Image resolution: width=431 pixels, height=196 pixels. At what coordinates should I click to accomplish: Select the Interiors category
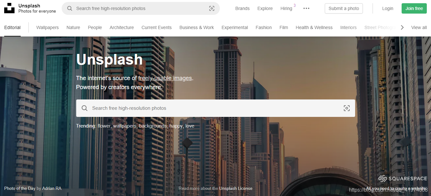coord(348,27)
